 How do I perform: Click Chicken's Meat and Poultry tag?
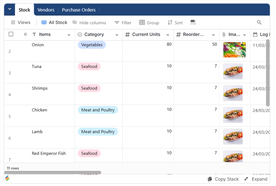click(x=98, y=110)
